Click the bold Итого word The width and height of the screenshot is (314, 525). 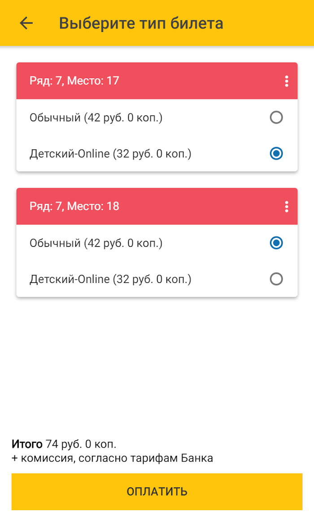click(x=27, y=444)
